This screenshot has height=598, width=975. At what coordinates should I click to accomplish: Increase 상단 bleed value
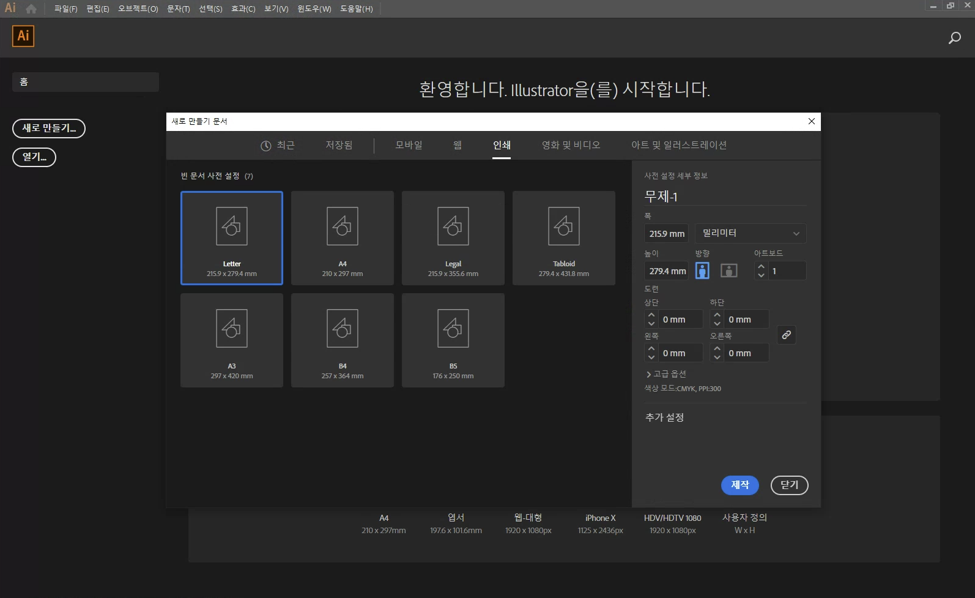click(651, 315)
